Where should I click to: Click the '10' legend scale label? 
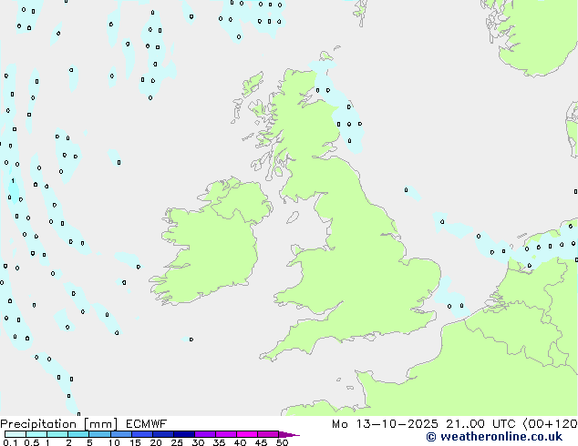pos(114,442)
